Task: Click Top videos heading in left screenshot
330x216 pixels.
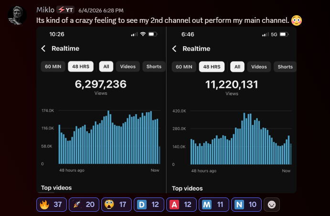Action: click(56, 187)
